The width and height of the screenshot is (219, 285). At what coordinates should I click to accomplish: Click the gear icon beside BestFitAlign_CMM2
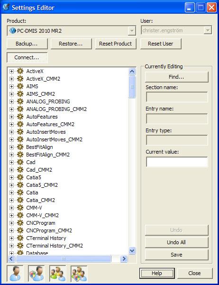click(20, 155)
